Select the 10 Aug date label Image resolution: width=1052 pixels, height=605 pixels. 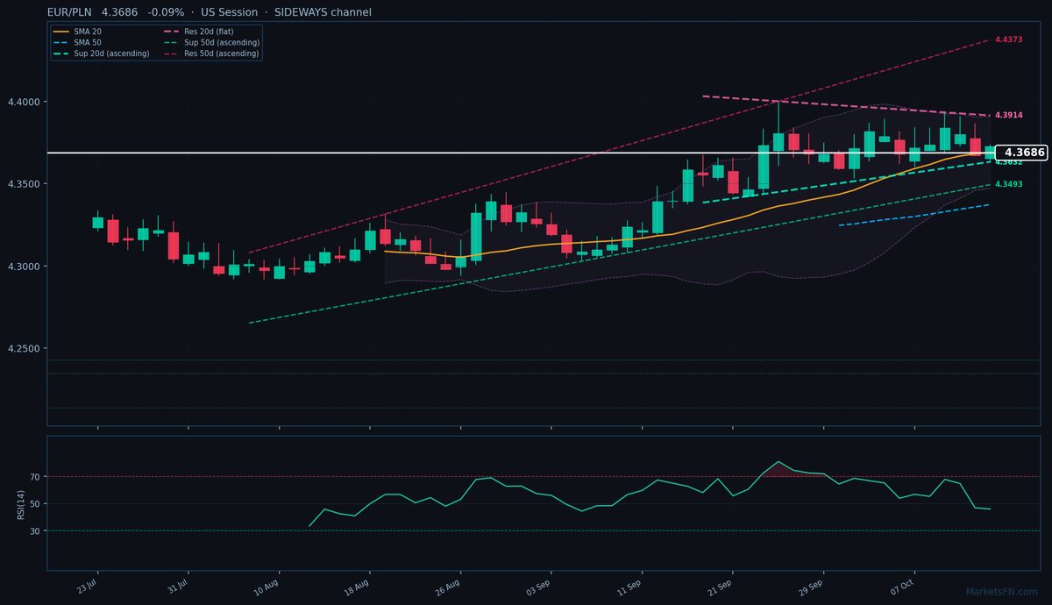(x=268, y=587)
